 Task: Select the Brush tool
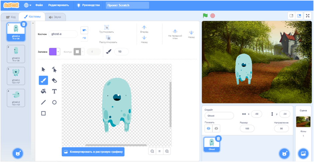(x=43, y=80)
